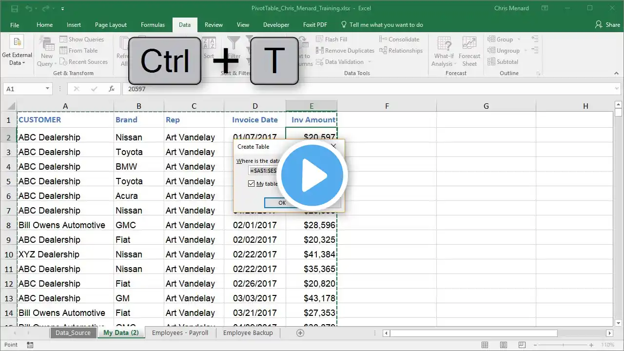Open the Get External Data menu
The image size is (624, 351).
[x=17, y=51]
